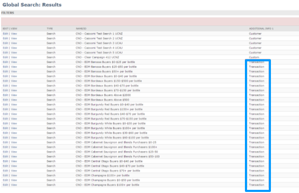
Task: Select name 'EDM Barossa Buyers $0-$25 per bottle'
Action: 110,62
